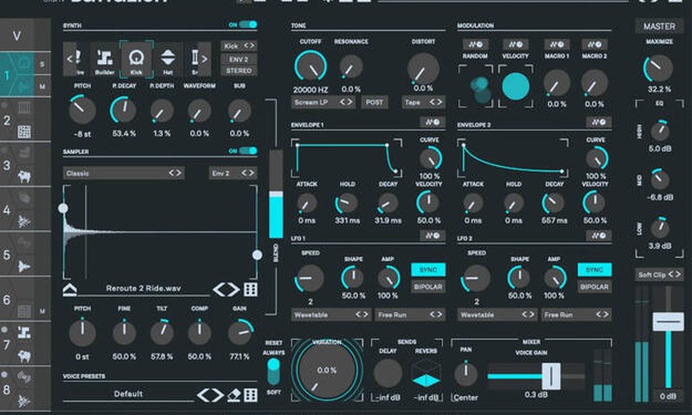Click the Reverb send cube

coord(424,373)
